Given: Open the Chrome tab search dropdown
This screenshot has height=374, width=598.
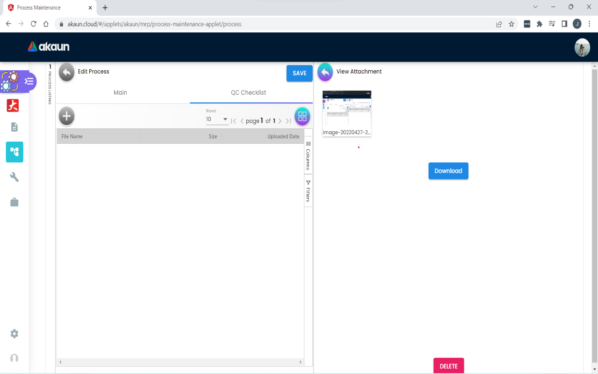Looking at the screenshot, I should point(535,7).
